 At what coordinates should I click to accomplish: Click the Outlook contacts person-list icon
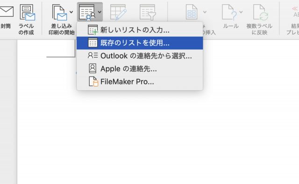93,55
